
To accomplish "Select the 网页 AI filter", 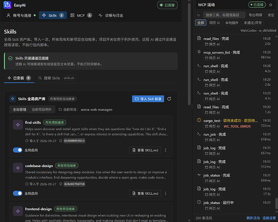I will click(214, 23).
